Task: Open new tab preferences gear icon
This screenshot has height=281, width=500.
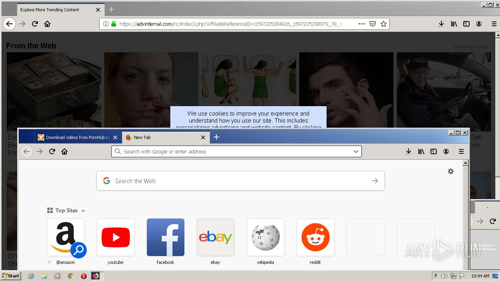Action: click(x=451, y=171)
